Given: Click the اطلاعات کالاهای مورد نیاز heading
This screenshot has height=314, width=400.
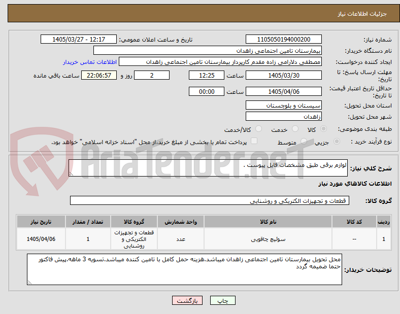Looking at the screenshot, I should click(x=355, y=184).
